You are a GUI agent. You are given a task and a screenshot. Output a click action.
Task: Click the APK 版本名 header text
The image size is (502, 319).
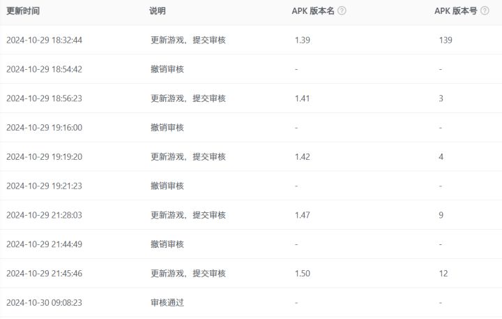tap(313, 11)
